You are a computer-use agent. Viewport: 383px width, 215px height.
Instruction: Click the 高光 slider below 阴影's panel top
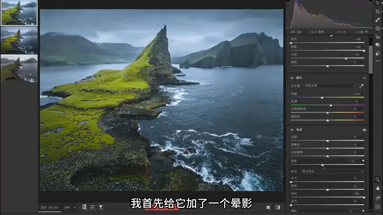328,43
